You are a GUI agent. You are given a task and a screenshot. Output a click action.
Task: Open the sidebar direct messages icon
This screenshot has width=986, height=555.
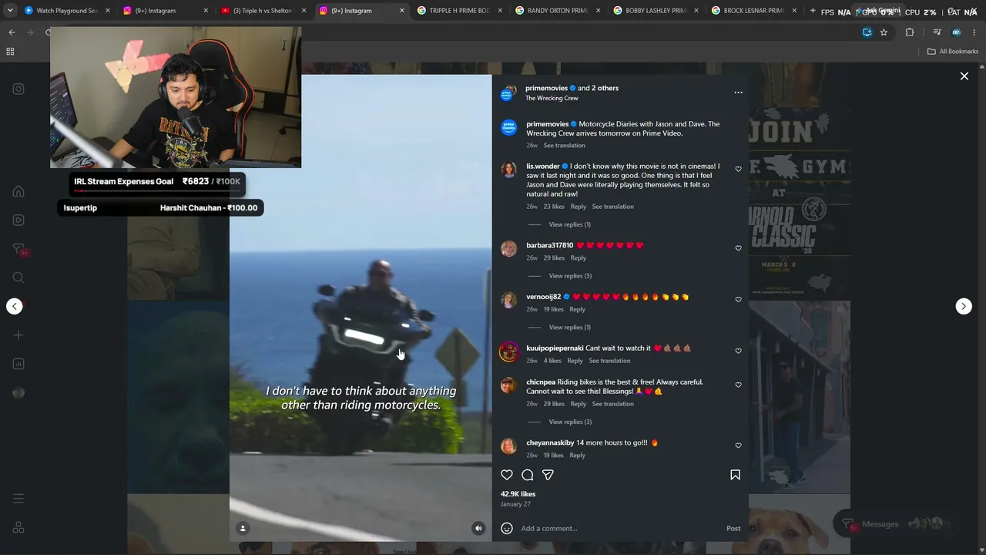click(18, 249)
